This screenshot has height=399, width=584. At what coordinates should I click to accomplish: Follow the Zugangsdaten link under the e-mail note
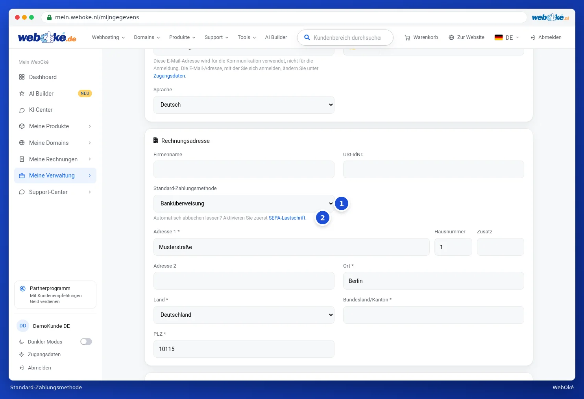(x=169, y=76)
